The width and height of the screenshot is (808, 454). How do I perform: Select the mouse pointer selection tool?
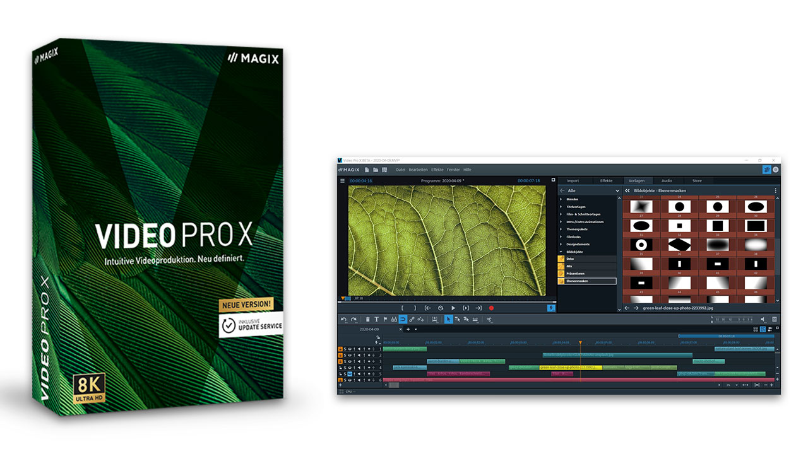click(x=448, y=320)
